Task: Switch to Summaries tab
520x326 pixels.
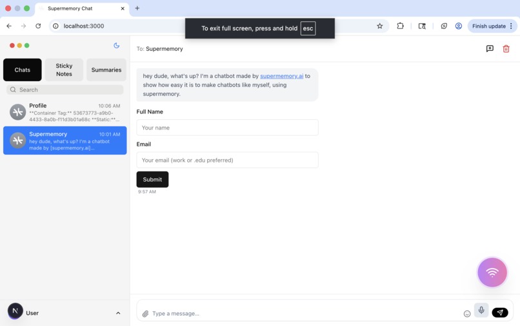Action: pos(106,70)
